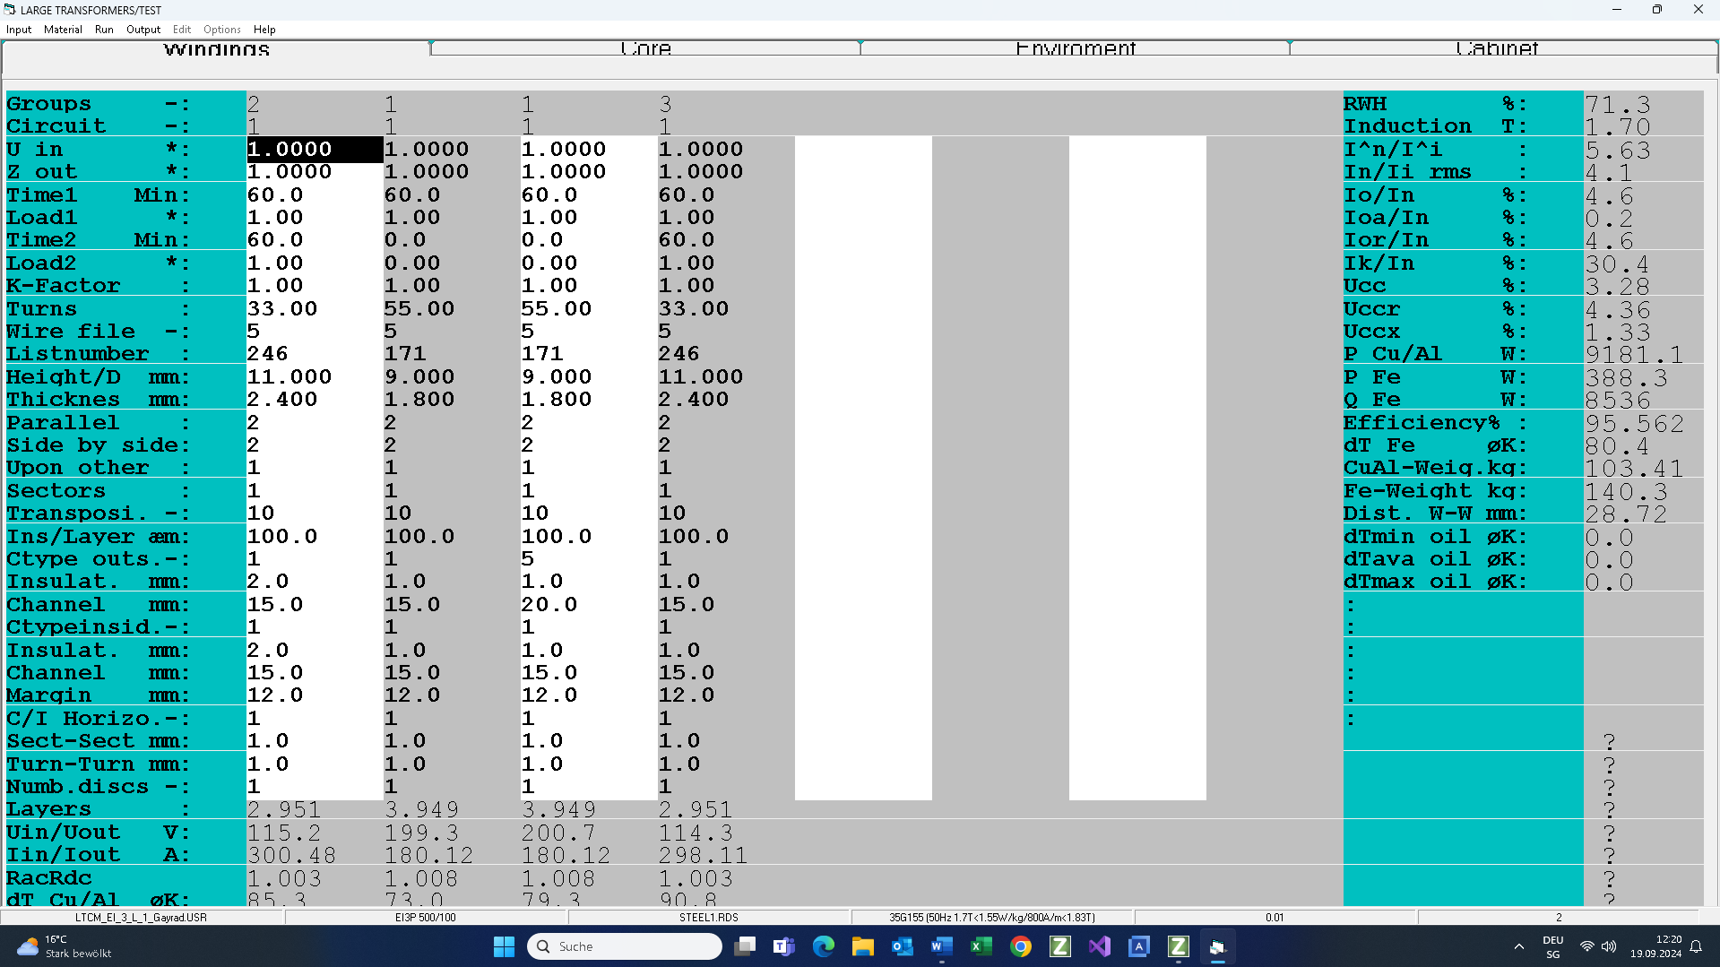This screenshot has width=1720, height=967.
Task: Click status bar entry STEEL1.RDS
Action: pos(709,917)
